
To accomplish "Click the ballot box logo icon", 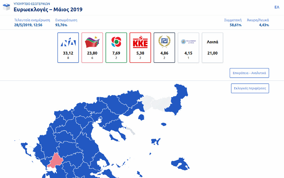I will coord(6,7).
